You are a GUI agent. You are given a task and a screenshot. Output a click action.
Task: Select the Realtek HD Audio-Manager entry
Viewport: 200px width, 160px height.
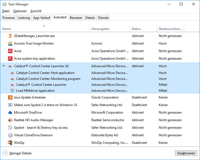coord(33,120)
